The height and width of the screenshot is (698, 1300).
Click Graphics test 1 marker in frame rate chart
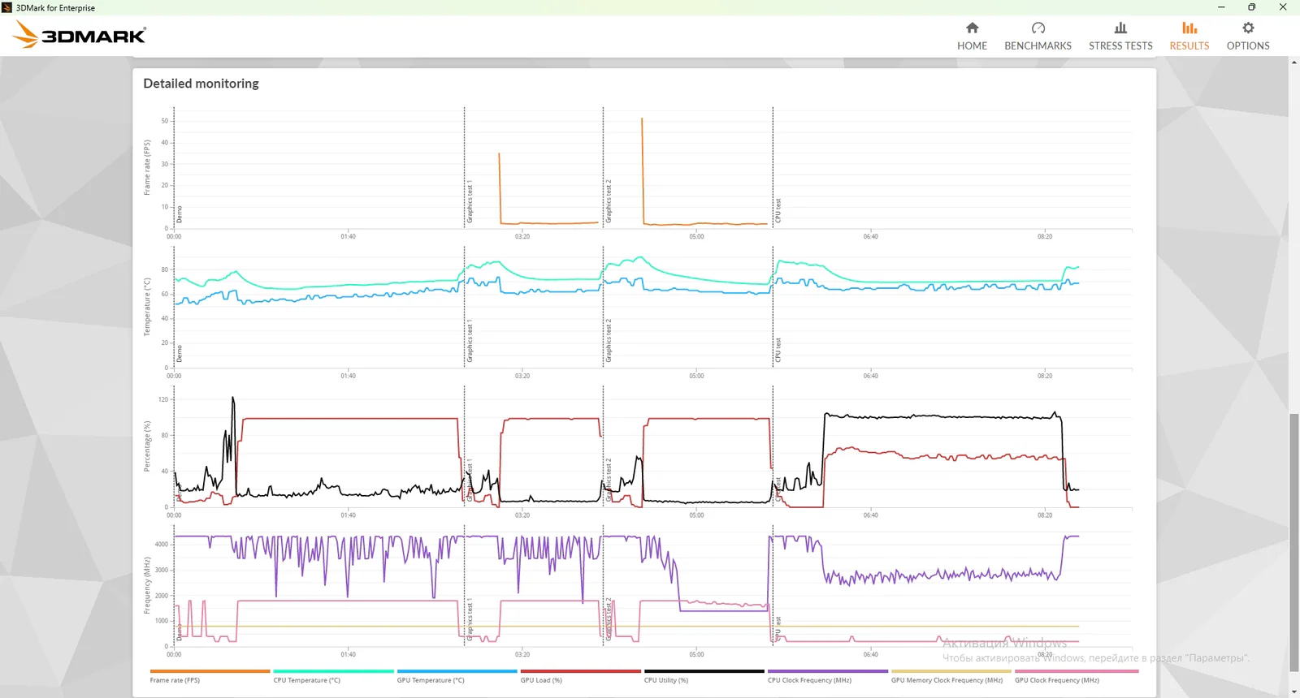point(470,202)
